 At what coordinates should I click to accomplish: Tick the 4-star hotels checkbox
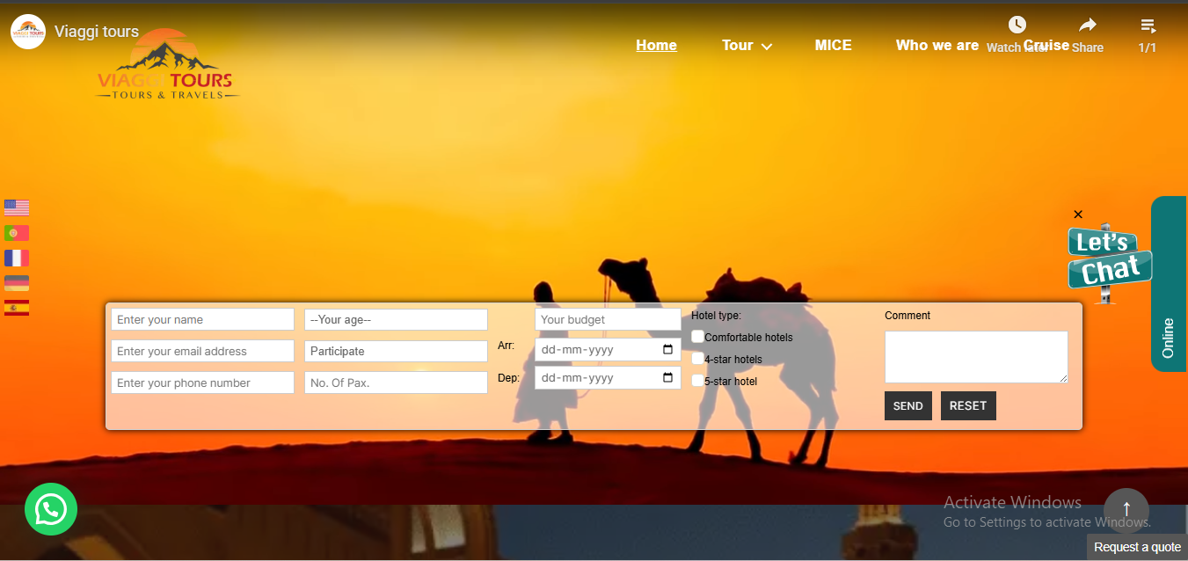[x=697, y=359]
